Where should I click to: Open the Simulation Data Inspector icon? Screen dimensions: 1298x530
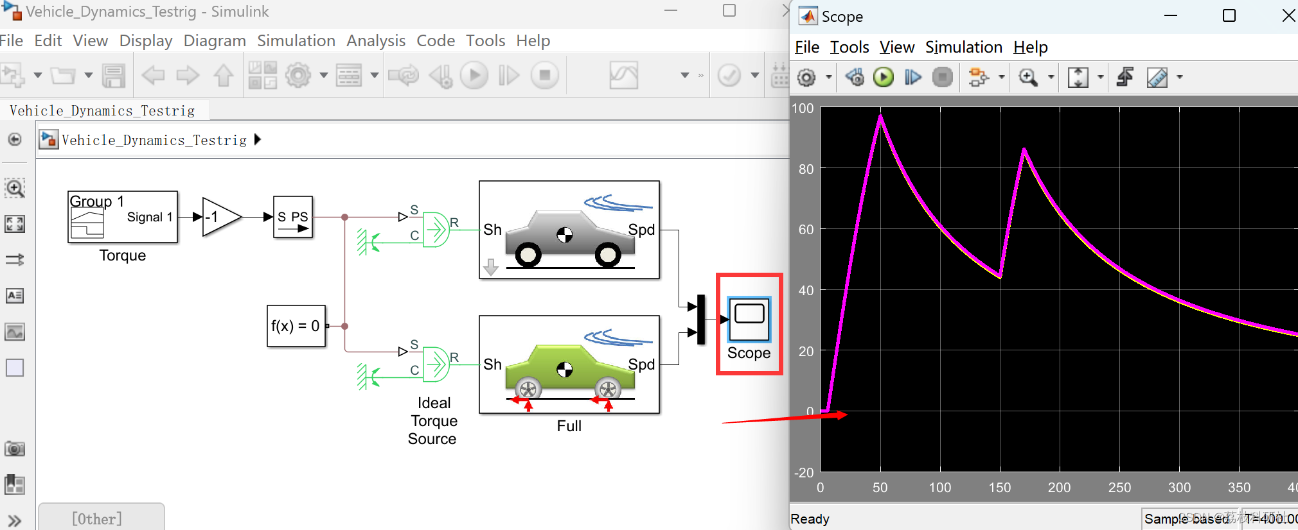623,75
